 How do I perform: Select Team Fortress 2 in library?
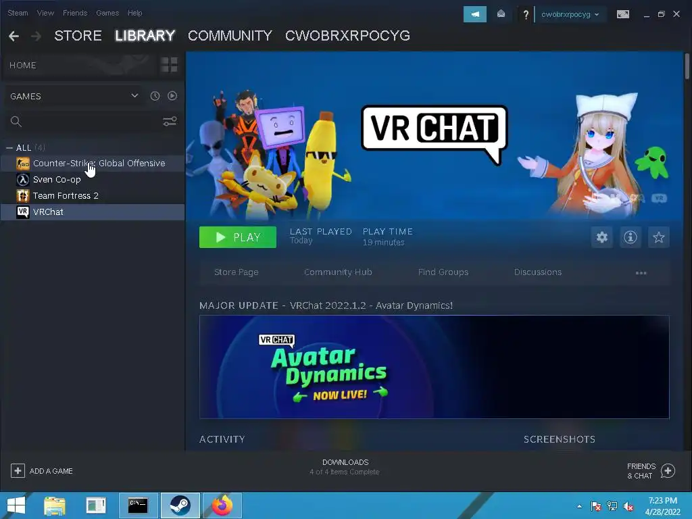click(93, 195)
